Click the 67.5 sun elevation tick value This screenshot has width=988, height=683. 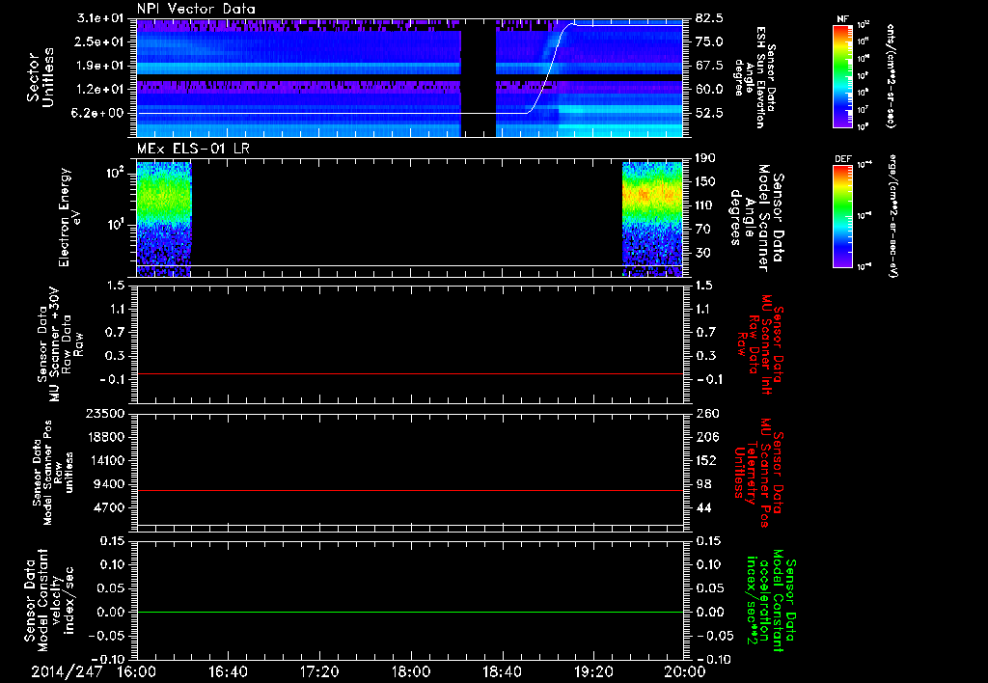click(x=709, y=66)
